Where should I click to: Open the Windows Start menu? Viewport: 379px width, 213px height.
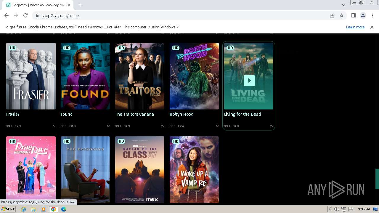coord(8,209)
